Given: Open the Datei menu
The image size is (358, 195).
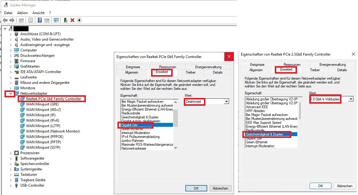Looking at the screenshot, I should (x=8, y=13).
